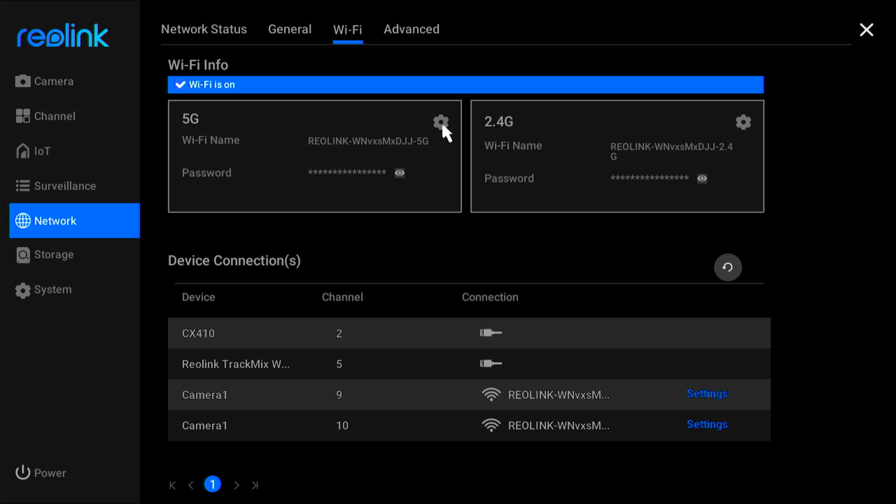Click the 2.4G masked password field
Image resolution: width=896 pixels, height=504 pixels.
[x=649, y=178]
